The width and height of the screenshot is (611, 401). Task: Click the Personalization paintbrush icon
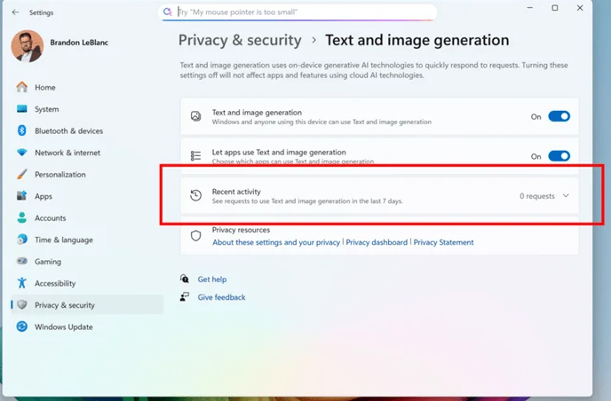click(x=22, y=174)
